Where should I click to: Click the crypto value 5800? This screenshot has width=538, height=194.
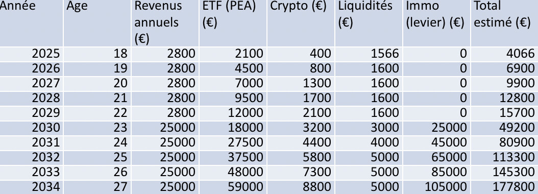(301, 157)
